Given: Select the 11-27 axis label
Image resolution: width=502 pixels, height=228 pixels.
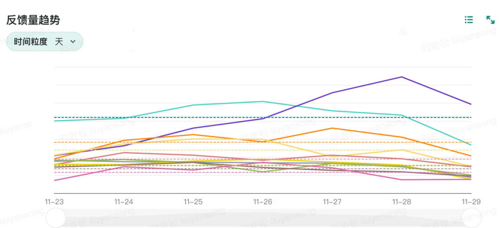Looking at the screenshot, I should [332, 202].
